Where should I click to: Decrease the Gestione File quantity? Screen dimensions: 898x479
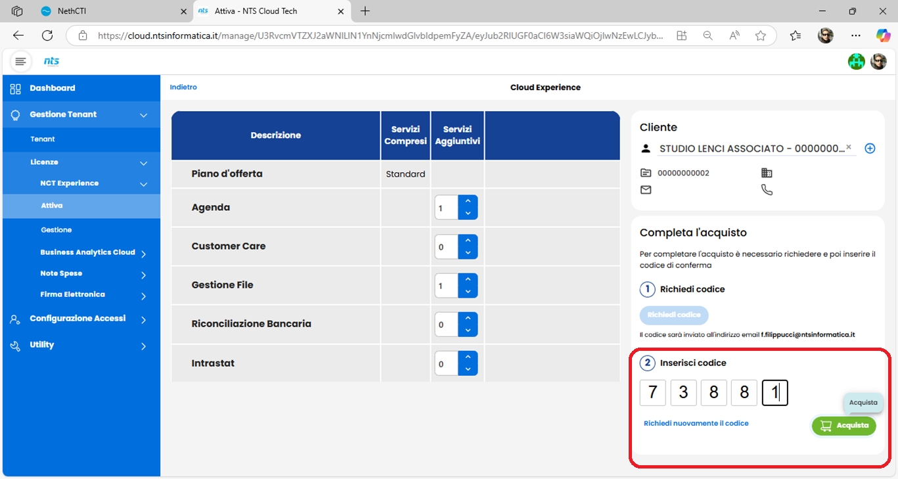click(468, 292)
